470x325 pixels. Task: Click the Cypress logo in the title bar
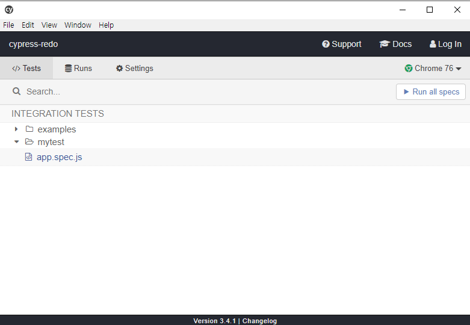click(9, 10)
